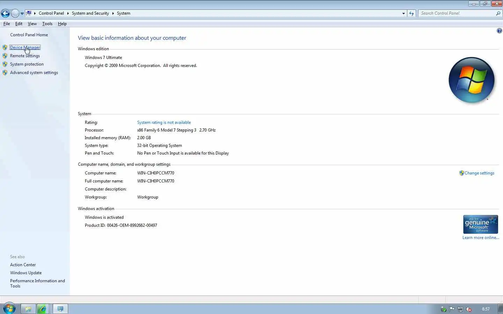Screen dimensions: 503x314
Task: Go back with the Back arrow button
Action: 5,13
